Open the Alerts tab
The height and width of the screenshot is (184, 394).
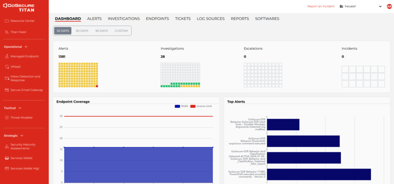pos(95,19)
